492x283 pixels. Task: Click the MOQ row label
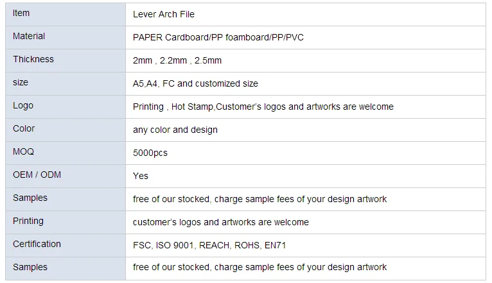pyautogui.click(x=23, y=152)
